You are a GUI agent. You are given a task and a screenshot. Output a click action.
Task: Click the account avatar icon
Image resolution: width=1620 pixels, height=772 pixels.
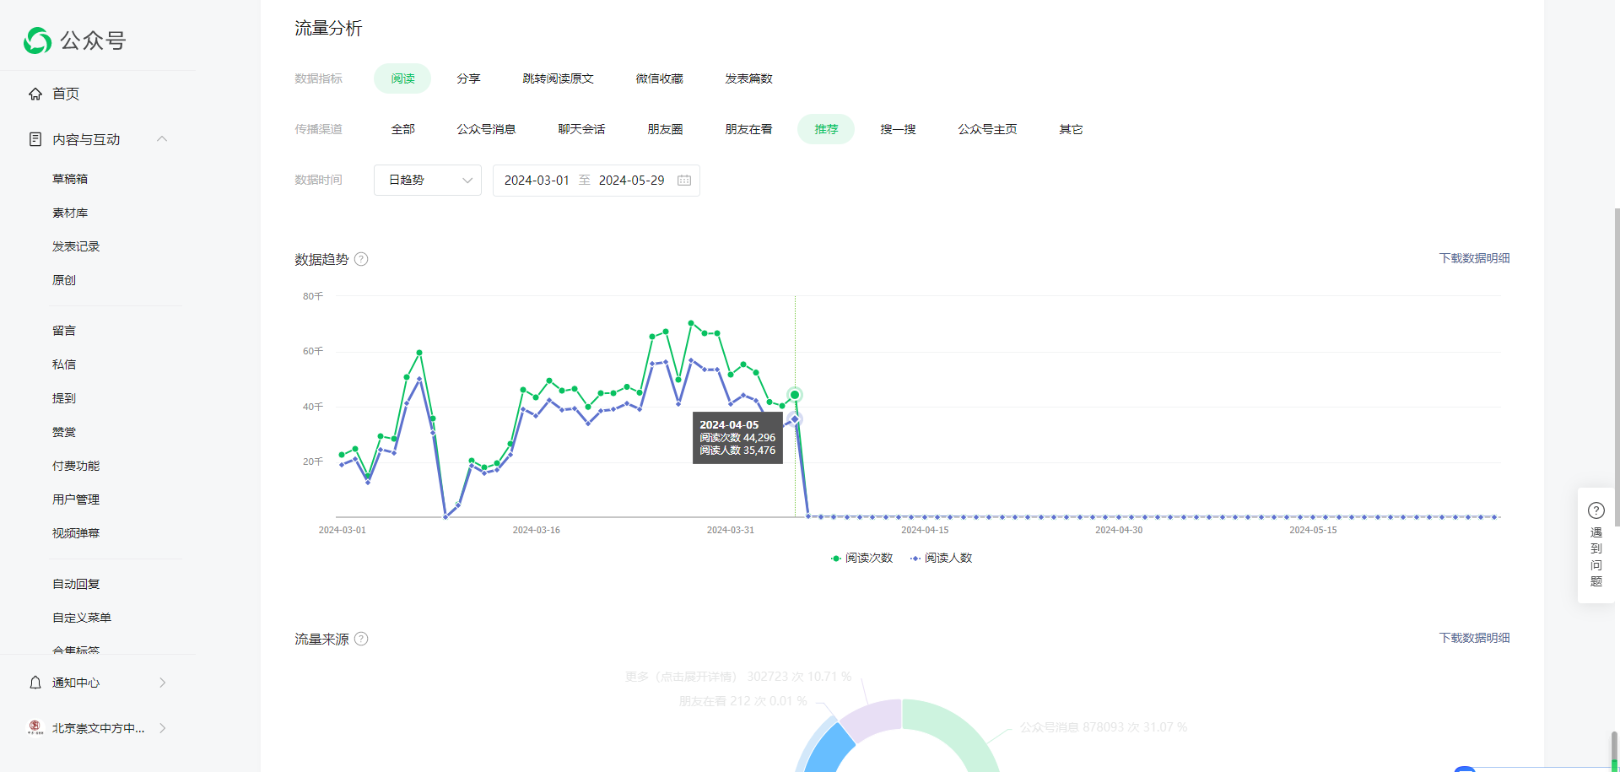tap(35, 727)
